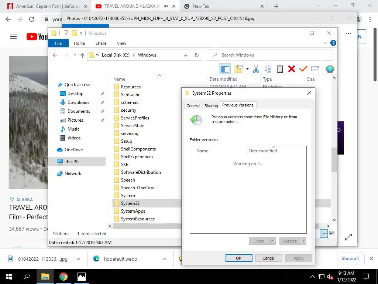Image resolution: width=378 pixels, height=284 pixels.
Task: Select the ShellExperiences folder
Action: tap(137, 157)
